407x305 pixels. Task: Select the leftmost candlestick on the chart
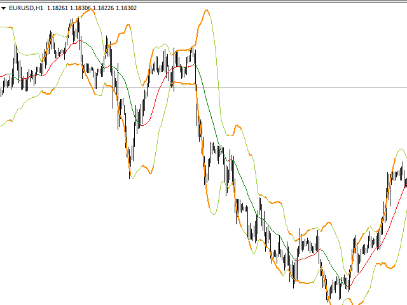click(1, 89)
